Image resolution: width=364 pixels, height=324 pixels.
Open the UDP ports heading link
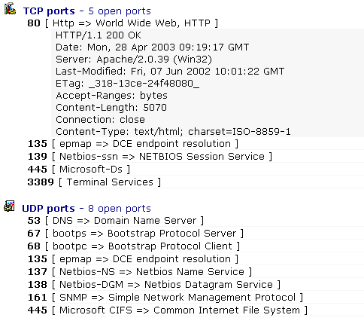[86, 209]
